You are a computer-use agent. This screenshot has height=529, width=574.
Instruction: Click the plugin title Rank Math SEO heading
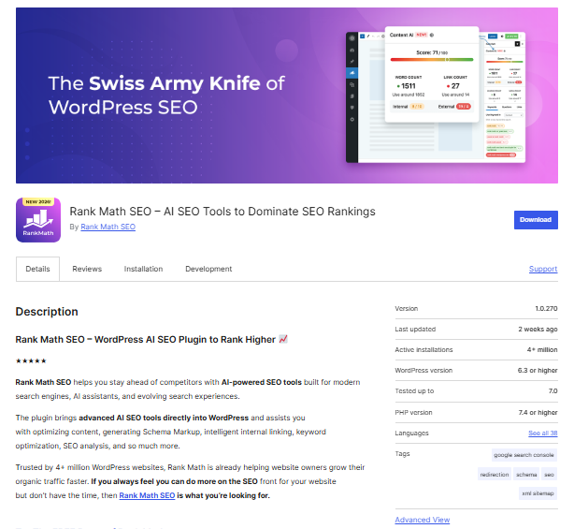pos(222,212)
